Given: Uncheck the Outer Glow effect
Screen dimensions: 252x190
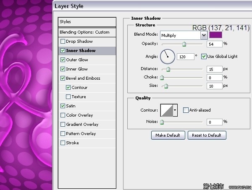Looking at the screenshot, I should point(63,60).
